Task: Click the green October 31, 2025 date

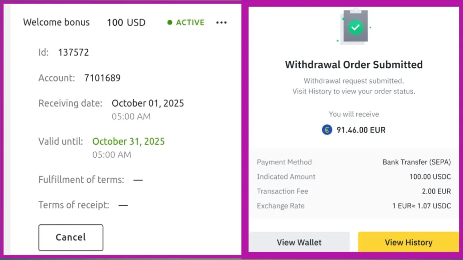Action: click(x=128, y=141)
